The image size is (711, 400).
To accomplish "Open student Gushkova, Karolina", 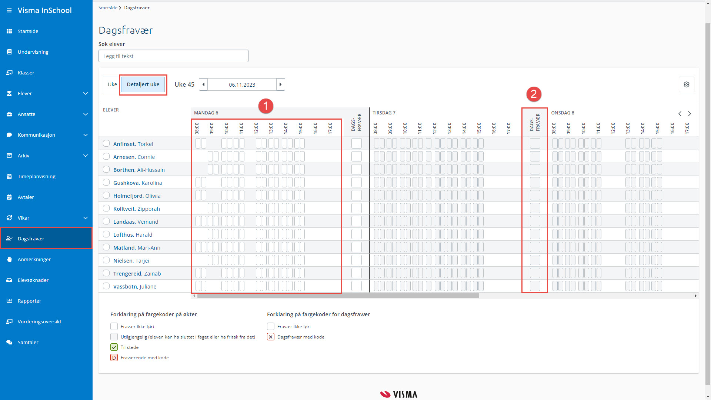I will tap(137, 183).
